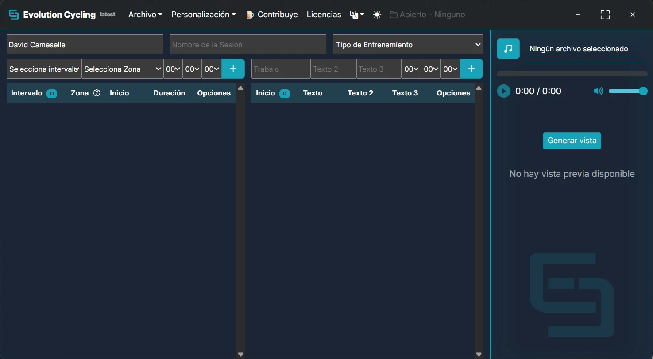Click the Duración column header
The width and height of the screenshot is (653, 359).
169,93
